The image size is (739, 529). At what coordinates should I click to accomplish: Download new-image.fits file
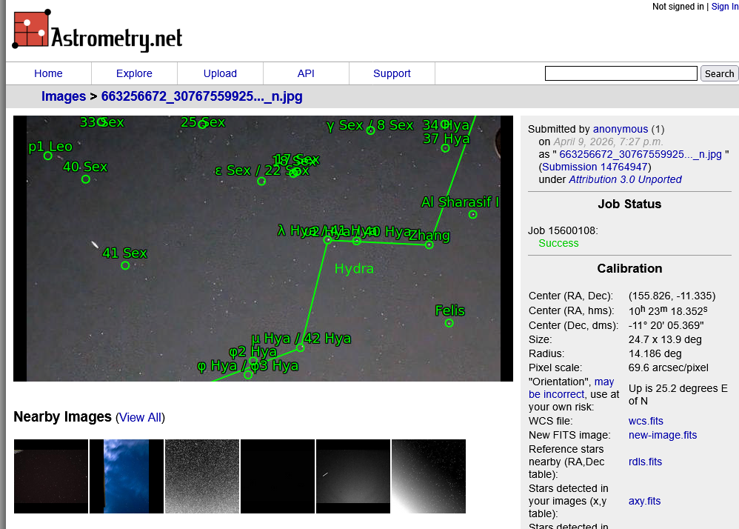(662, 435)
